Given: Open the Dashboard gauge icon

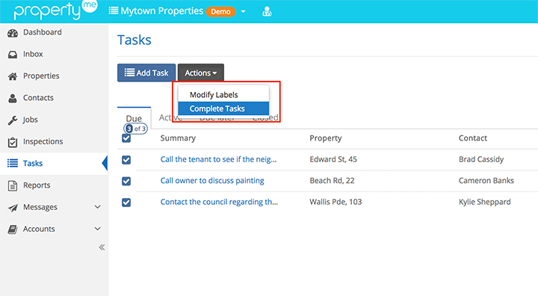Looking at the screenshot, I should point(13,33).
